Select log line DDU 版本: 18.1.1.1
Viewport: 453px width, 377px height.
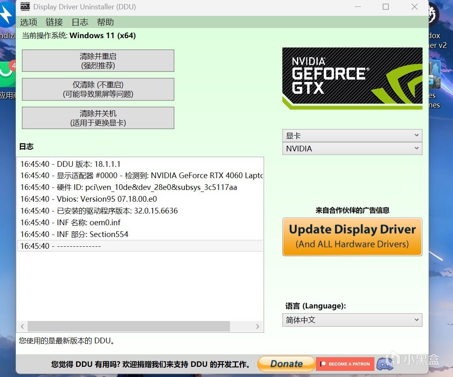click(x=140, y=164)
